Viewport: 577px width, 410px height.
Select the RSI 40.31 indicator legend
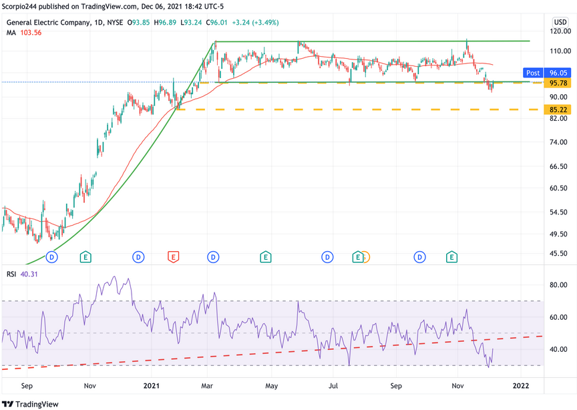click(22, 274)
